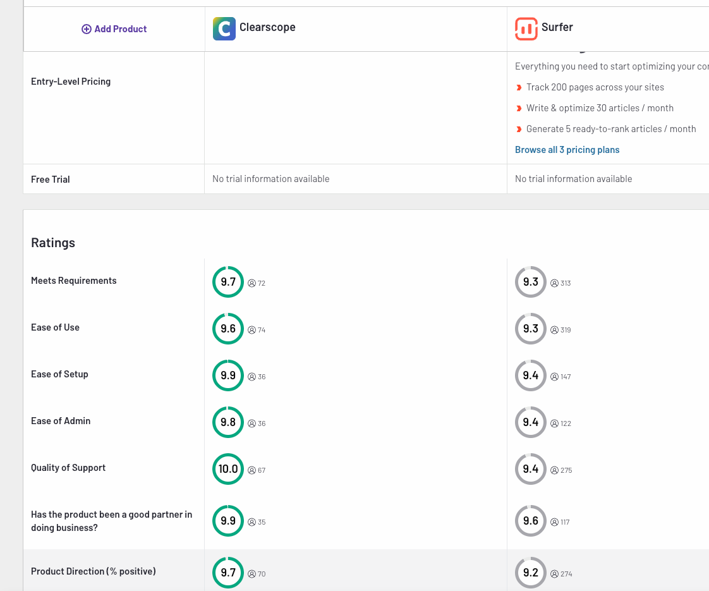The width and height of the screenshot is (709, 591).
Task: Open Browse all 3 pricing plans link
Action: (567, 150)
